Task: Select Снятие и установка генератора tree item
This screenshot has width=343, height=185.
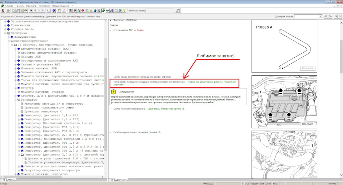Action: [66, 163]
